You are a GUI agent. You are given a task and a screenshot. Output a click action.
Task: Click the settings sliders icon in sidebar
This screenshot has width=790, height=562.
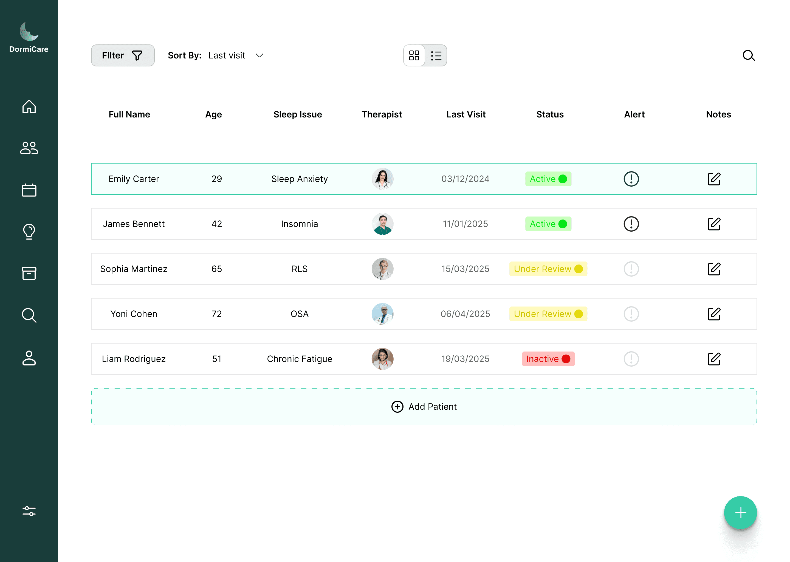29,511
